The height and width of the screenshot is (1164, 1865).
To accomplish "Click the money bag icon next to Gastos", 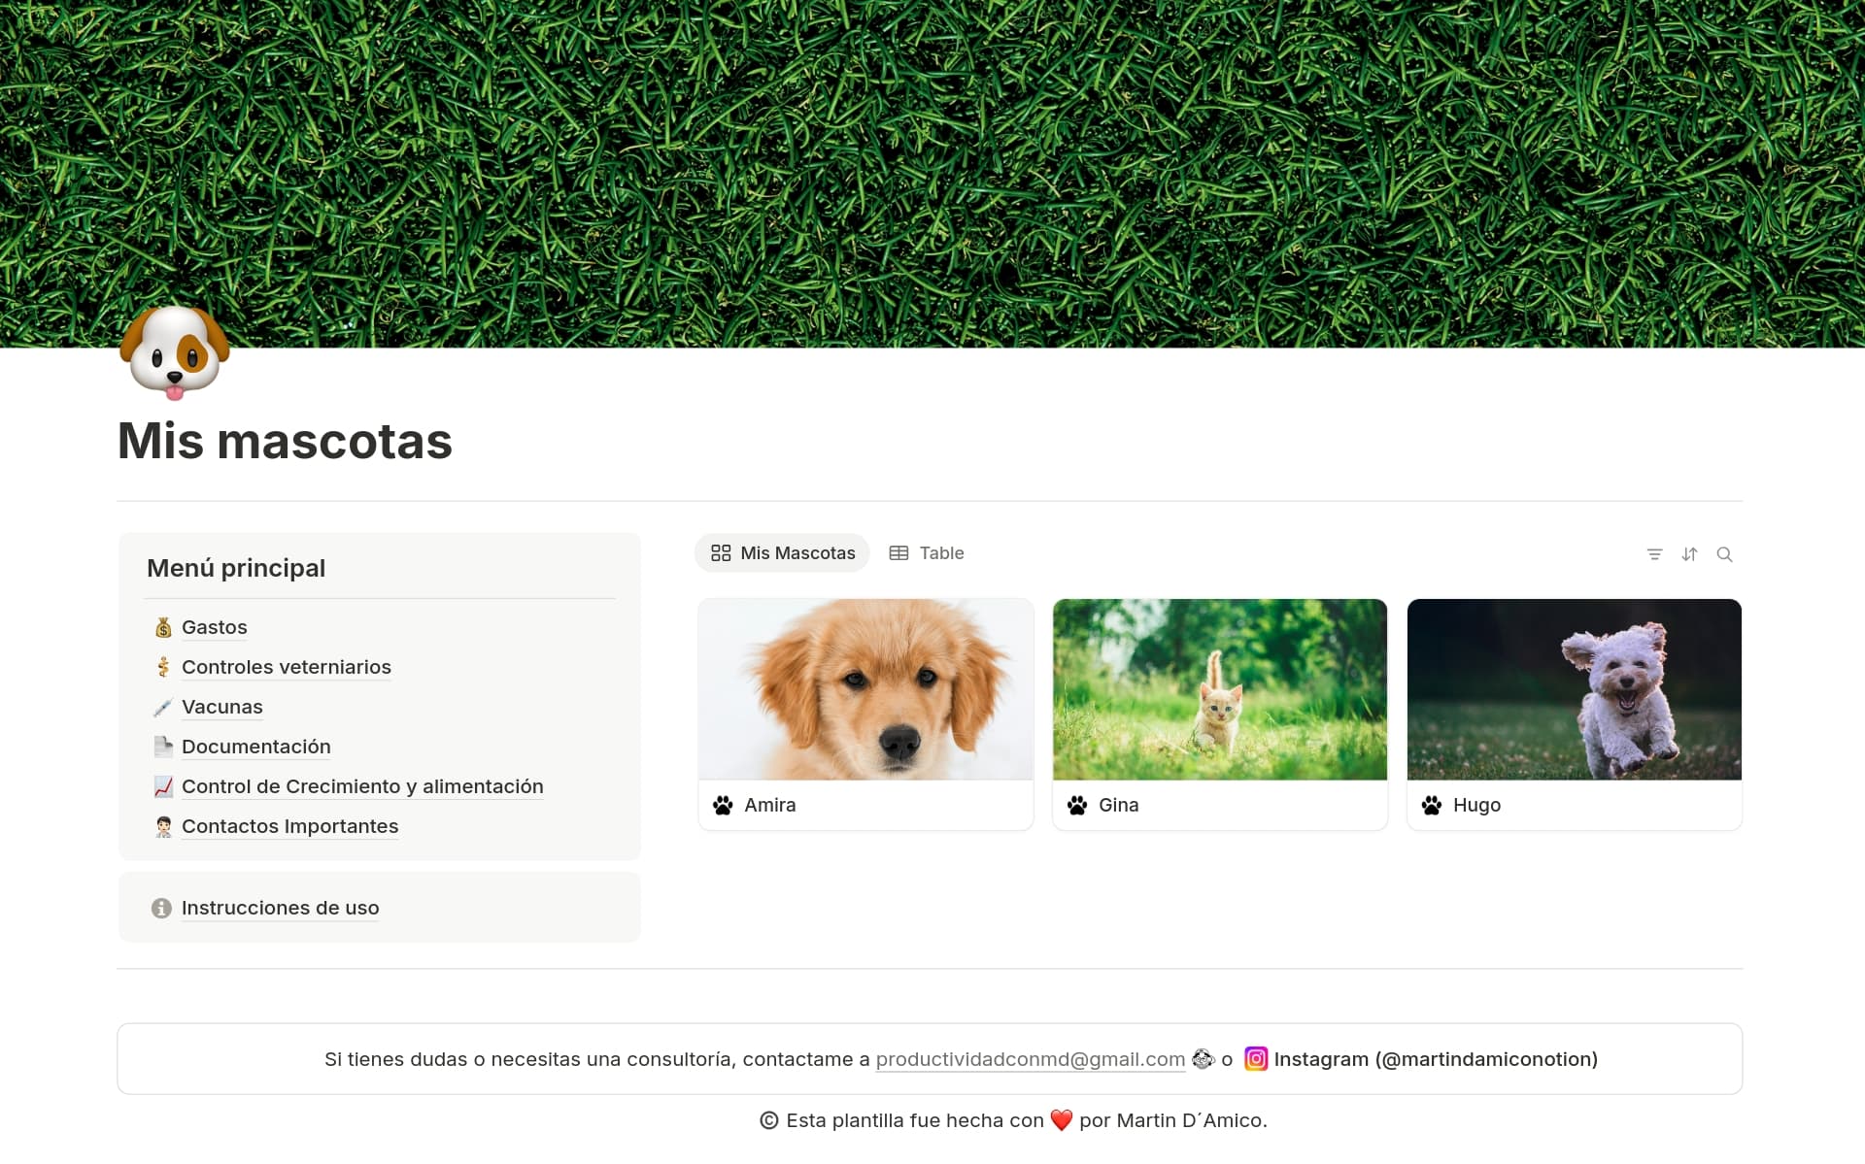I will click(162, 627).
